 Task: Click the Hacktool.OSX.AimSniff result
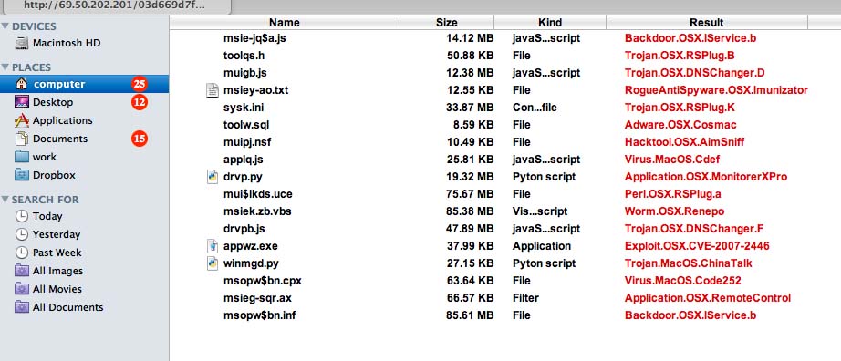[x=684, y=141]
